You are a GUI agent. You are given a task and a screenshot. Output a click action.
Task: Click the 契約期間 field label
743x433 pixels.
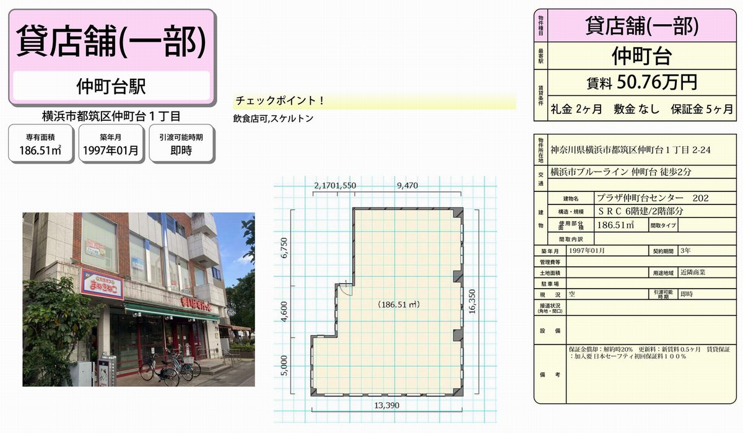click(663, 251)
